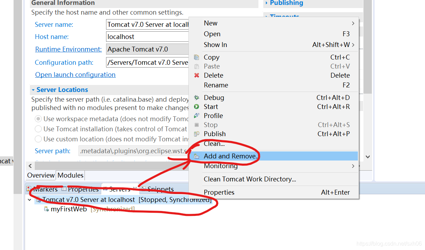Open the New submenu
Screen dimensions: 425x250
(x=274, y=23)
